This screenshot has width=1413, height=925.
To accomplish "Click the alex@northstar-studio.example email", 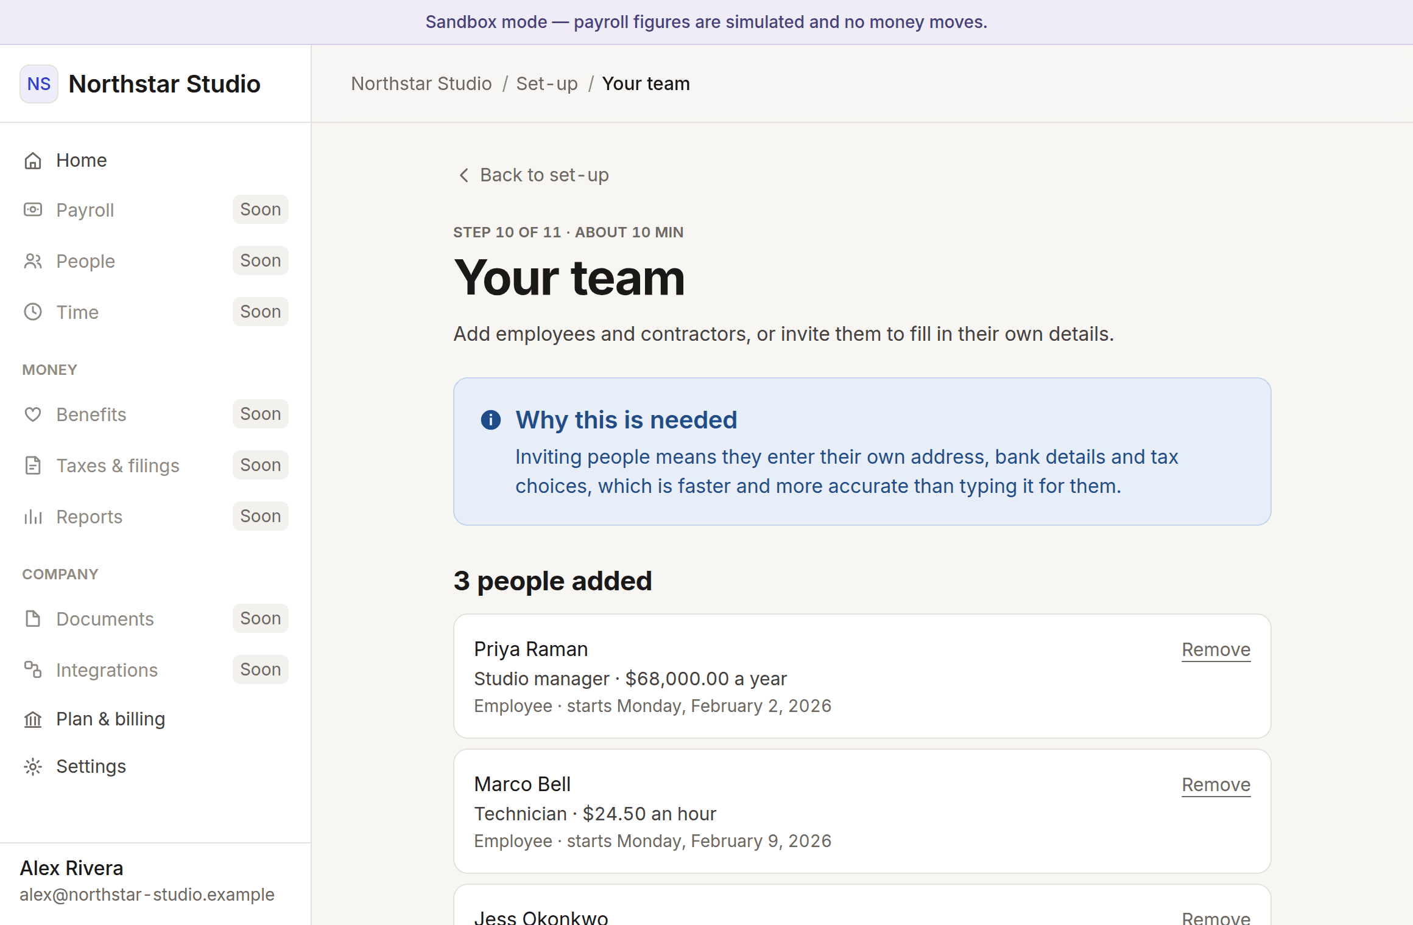I will [147, 895].
